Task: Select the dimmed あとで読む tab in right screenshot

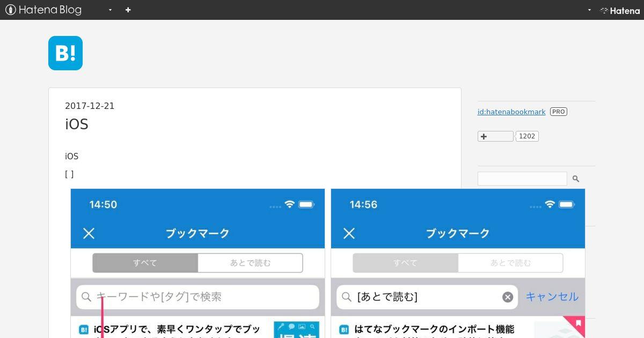Action: coord(510,263)
